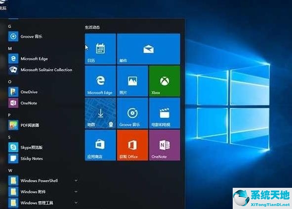Image resolution: width=292 pixels, height=209 pixels.
Task: Click the Sticky Notes label
Action: click(32, 158)
